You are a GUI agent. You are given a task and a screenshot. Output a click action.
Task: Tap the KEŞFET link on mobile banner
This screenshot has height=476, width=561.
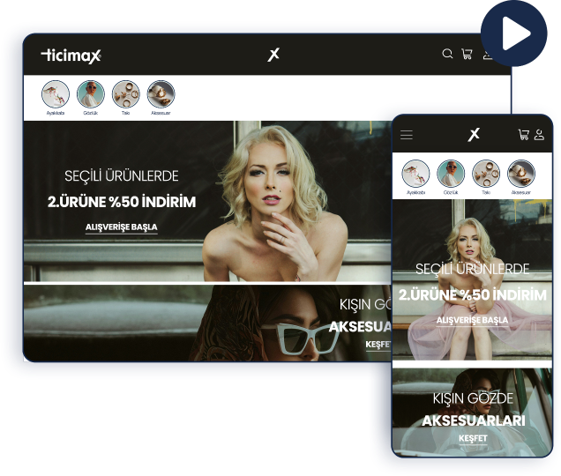(472, 438)
